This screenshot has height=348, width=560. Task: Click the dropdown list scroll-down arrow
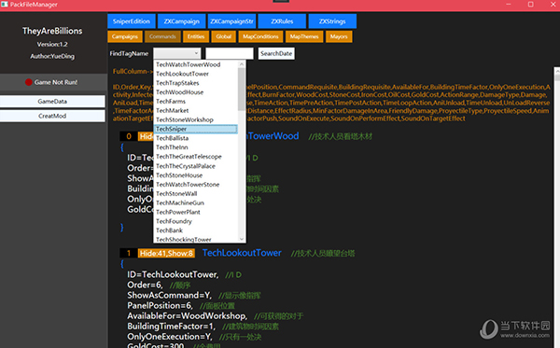[242, 239]
